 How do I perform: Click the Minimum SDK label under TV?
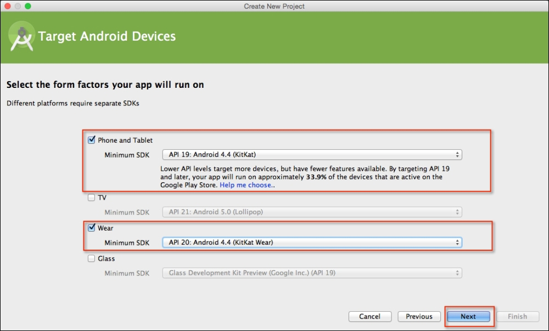tap(127, 212)
